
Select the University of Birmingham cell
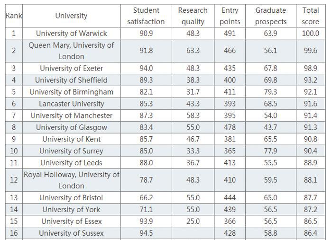pos(71,92)
